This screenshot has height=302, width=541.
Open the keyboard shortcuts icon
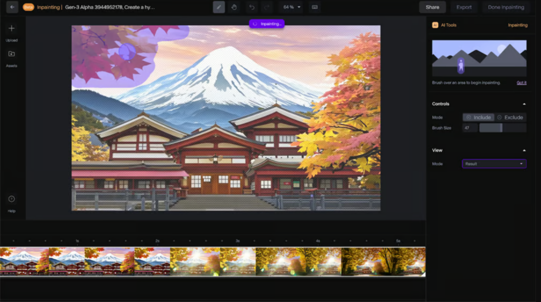coord(315,7)
